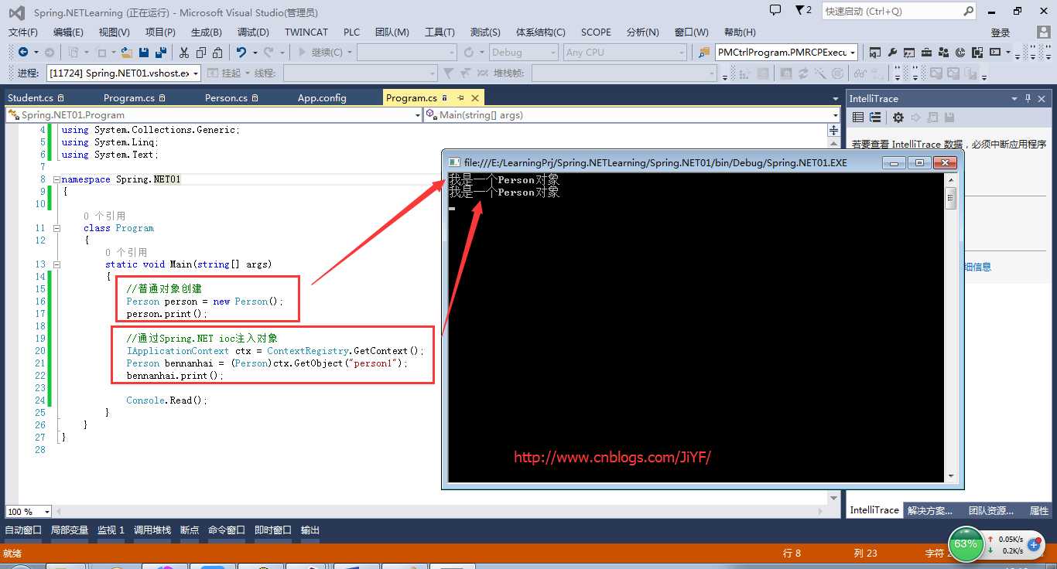Screen dimensions: 1057x569
Task: Switch to the 属性 properties panel tab
Action: [x=1038, y=511]
